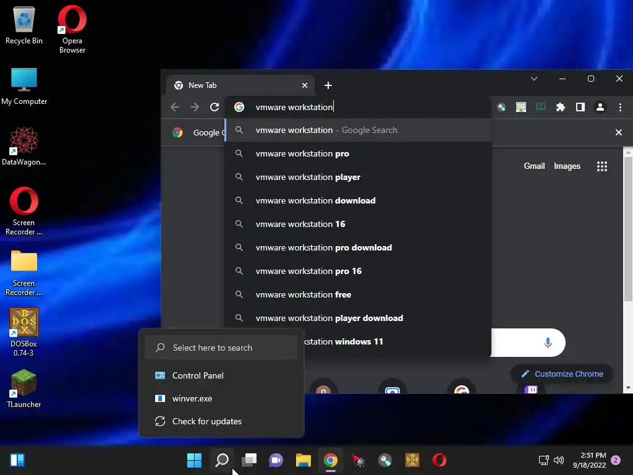The width and height of the screenshot is (633, 475).
Task: Select suggestion vmware workstation pro download
Action: [x=358, y=247]
